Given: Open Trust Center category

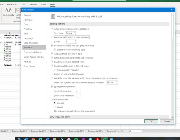Looking at the screenshot, I should click(34, 66).
